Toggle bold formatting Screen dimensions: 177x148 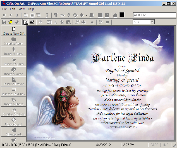pos(4,15)
